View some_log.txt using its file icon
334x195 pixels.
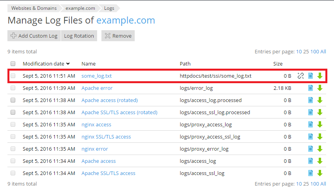[x=311, y=76]
